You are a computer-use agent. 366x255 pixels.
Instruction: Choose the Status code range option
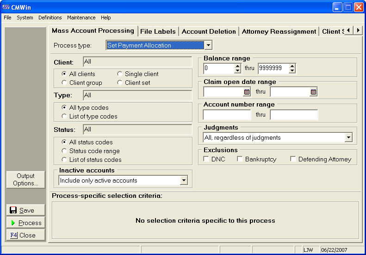pyautogui.click(x=64, y=151)
